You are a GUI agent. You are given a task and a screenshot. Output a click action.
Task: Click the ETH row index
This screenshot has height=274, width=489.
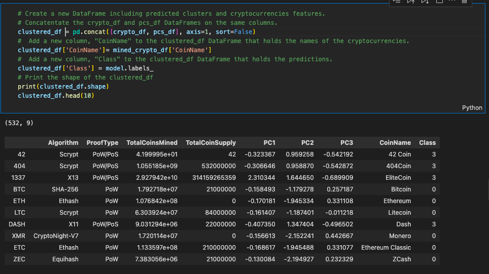click(19, 201)
